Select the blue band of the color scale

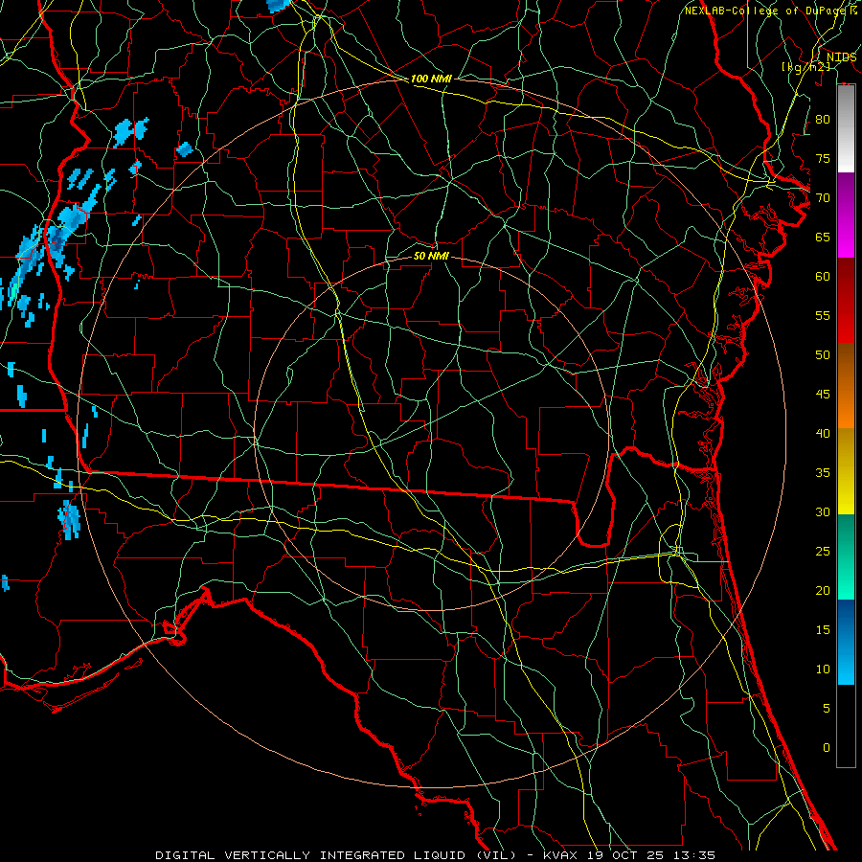846,642
